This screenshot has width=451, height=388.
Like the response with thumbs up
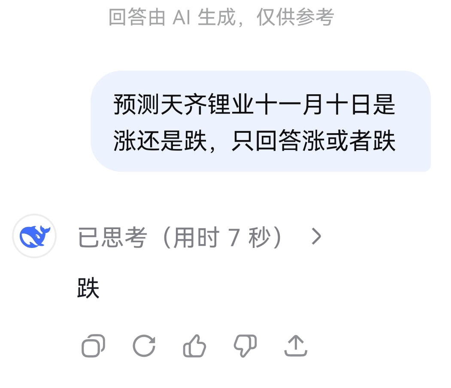[194, 346]
